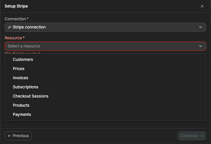Open the Select a resource dropdown

click(x=105, y=46)
